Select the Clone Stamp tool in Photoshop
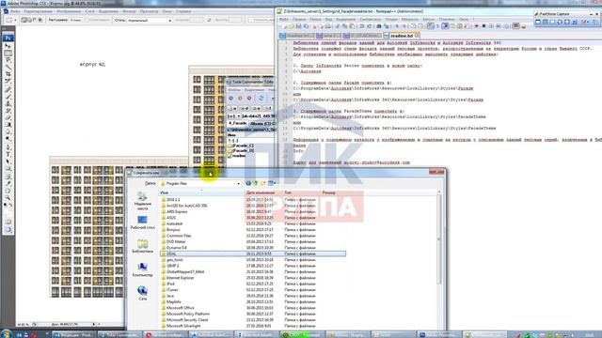Viewport: 602px width, 338px height. tap(8, 104)
